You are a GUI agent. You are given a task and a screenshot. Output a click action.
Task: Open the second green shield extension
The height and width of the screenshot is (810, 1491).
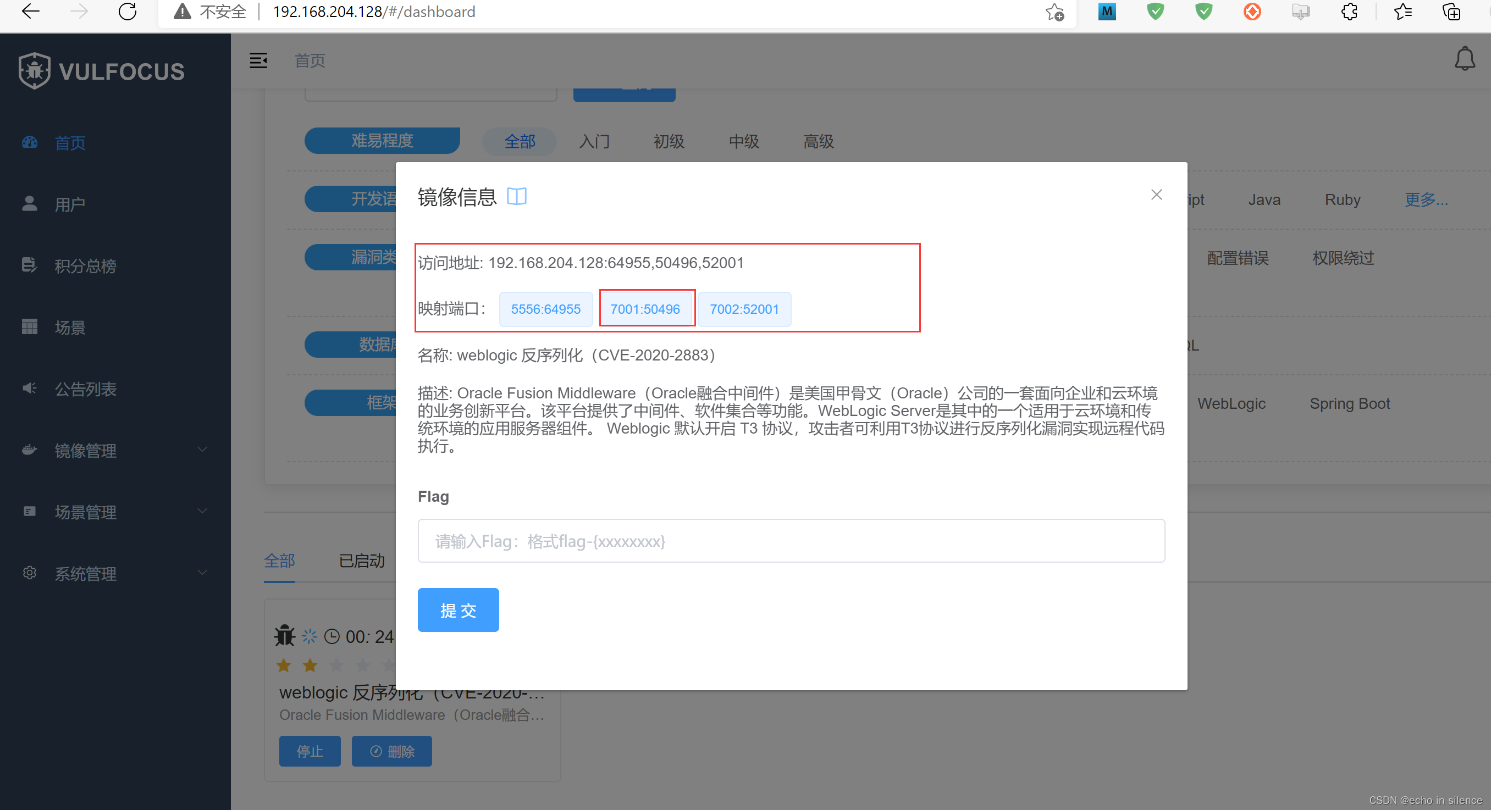point(1204,12)
